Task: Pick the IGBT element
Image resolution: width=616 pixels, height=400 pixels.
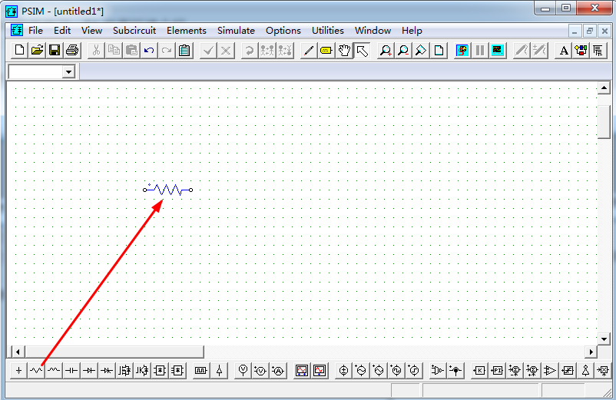Action: point(142,370)
